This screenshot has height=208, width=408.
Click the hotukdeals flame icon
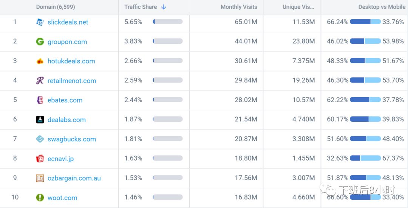(40, 61)
